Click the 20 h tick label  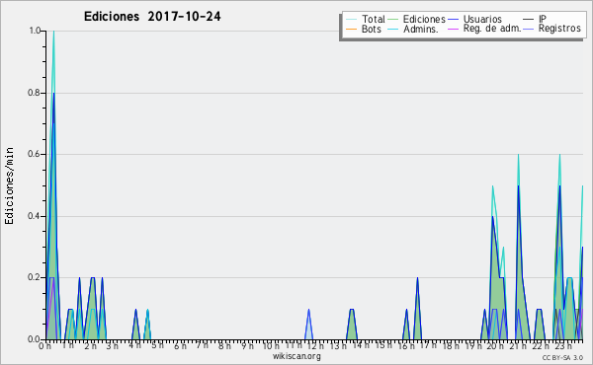coord(494,346)
